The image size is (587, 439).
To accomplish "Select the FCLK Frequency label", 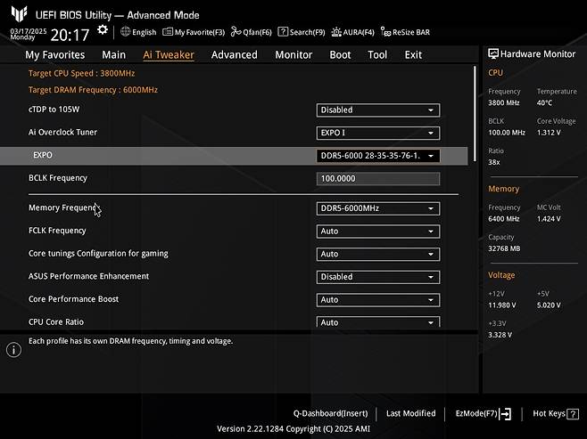I will [x=57, y=231].
